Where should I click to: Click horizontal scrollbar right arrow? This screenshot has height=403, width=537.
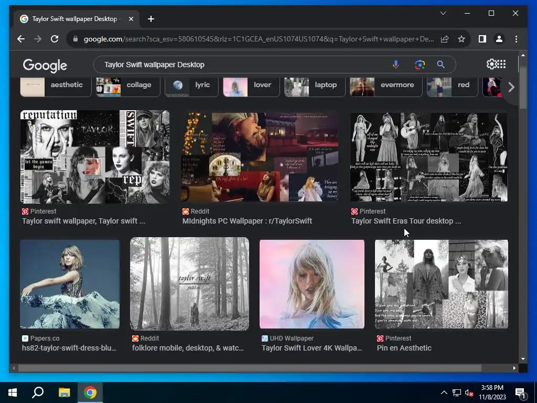(x=514, y=368)
